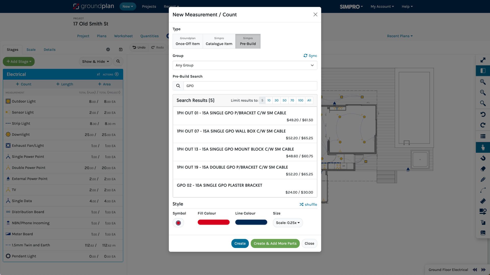Click the blue Create button
The width and height of the screenshot is (490, 275).
(x=240, y=243)
